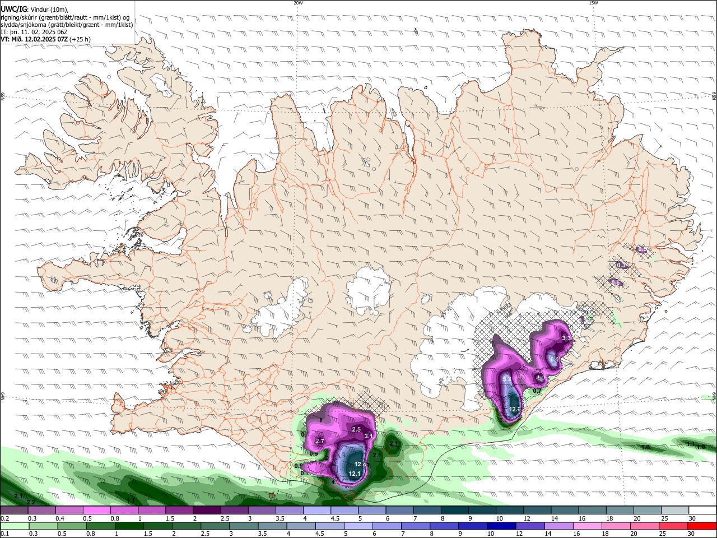The height and width of the screenshot is (538, 717).
Task: Click the 12.1 precipitation value on the map
Action: [355, 474]
